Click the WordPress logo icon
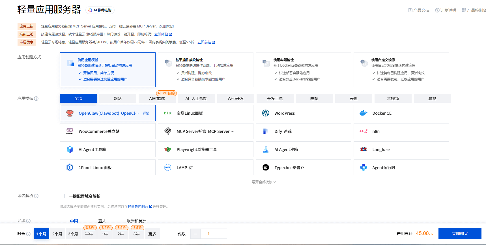The width and height of the screenshot is (486, 245). [266, 113]
